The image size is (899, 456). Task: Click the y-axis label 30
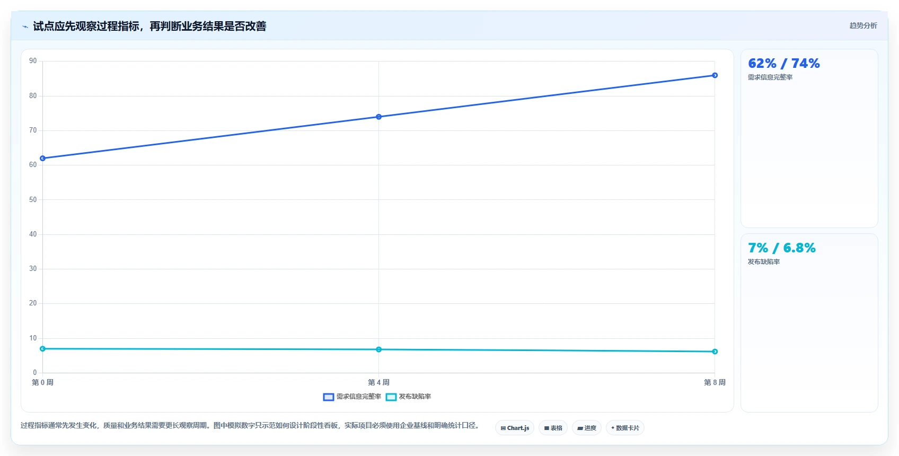(x=33, y=269)
